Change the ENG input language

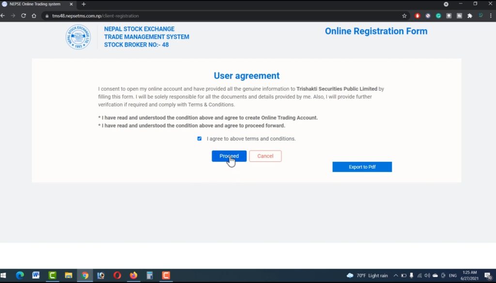(x=453, y=275)
